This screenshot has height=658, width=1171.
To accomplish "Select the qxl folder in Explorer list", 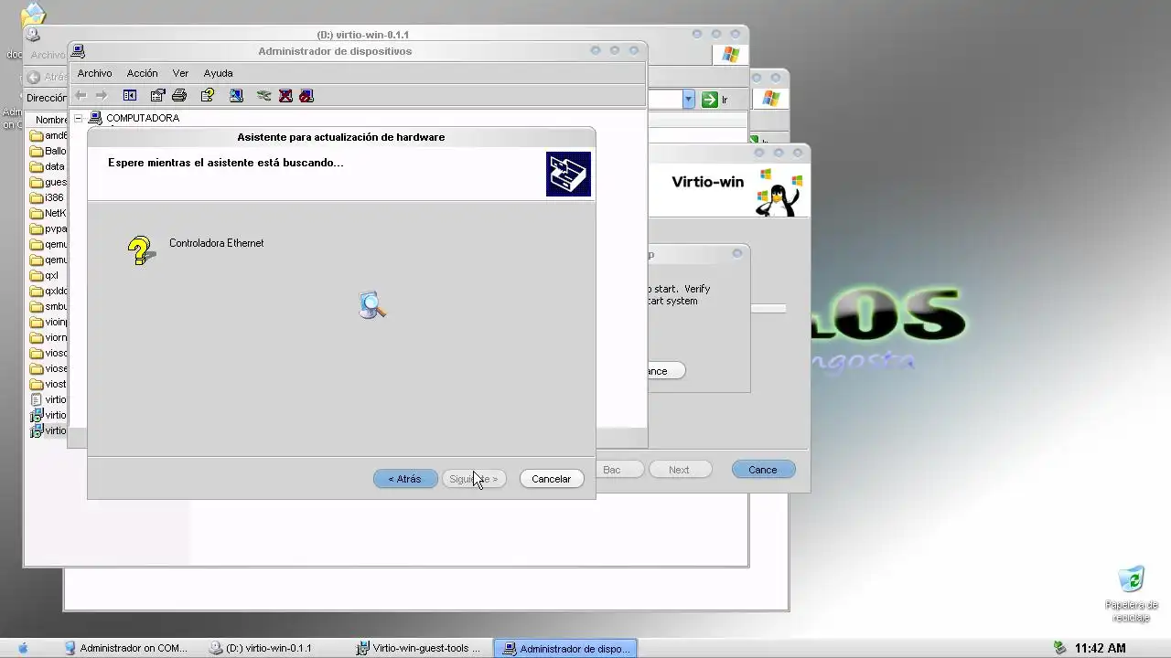I will (x=45, y=275).
